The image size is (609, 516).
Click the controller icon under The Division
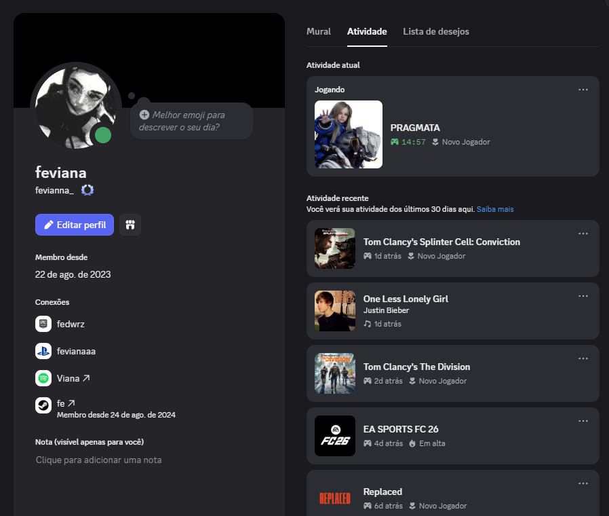368,381
